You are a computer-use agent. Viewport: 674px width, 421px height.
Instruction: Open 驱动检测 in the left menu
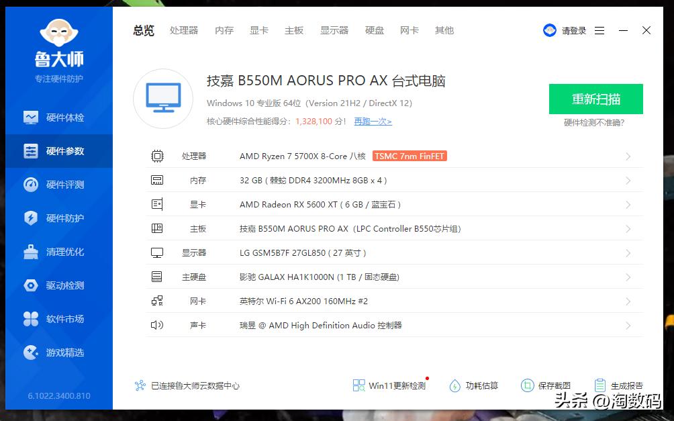[58, 285]
